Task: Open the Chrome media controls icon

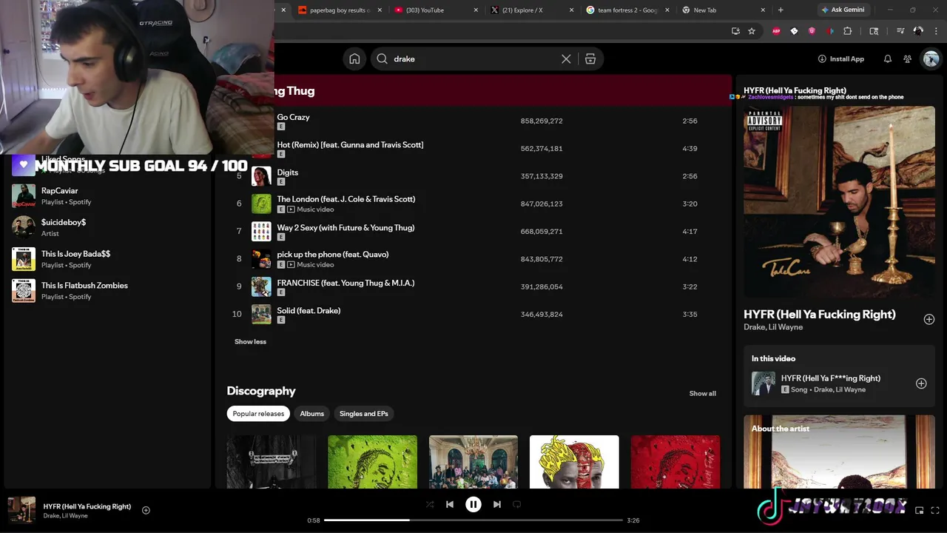Action: 900,31
